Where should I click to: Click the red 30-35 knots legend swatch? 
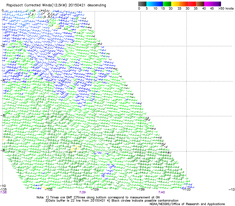[192, 4]
